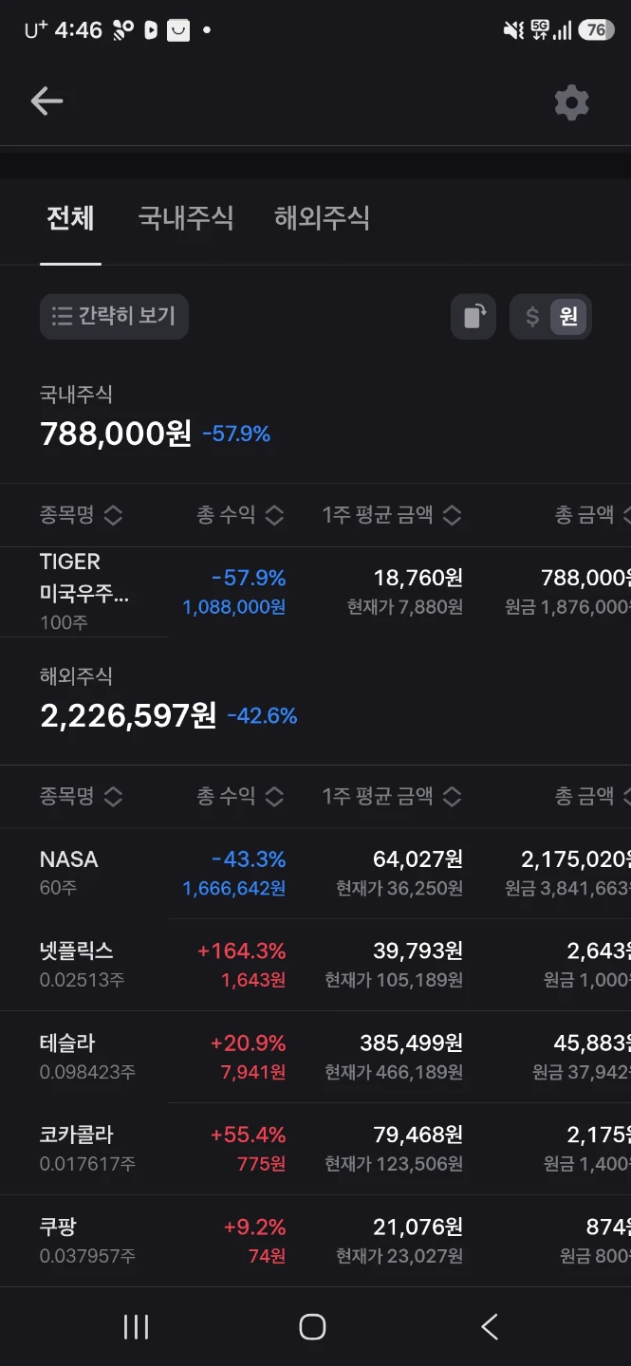Open the 넷플릭스 holding row
The image size is (631, 1366).
(x=315, y=965)
